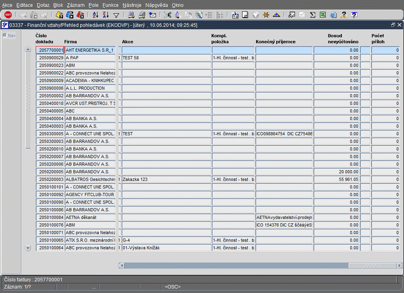Click the envelope send-mail icon

tap(153, 15)
